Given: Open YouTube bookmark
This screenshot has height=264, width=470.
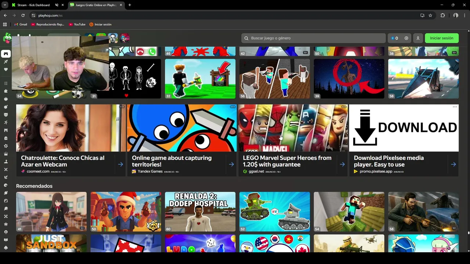Looking at the screenshot, I should pyautogui.click(x=77, y=25).
